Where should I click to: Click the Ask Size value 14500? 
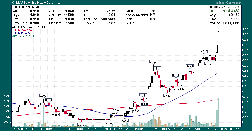69,15
